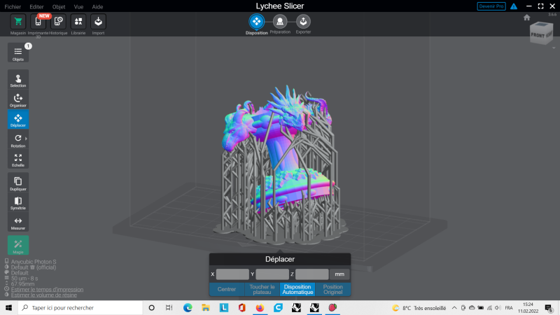Open the Historique panel

pyautogui.click(x=59, y=22)
